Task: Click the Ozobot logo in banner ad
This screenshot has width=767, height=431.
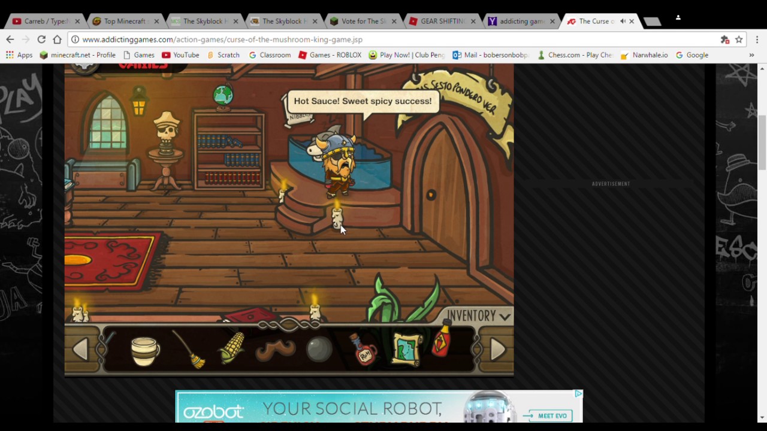Action: pyautogui.click(x=213, y=412)
